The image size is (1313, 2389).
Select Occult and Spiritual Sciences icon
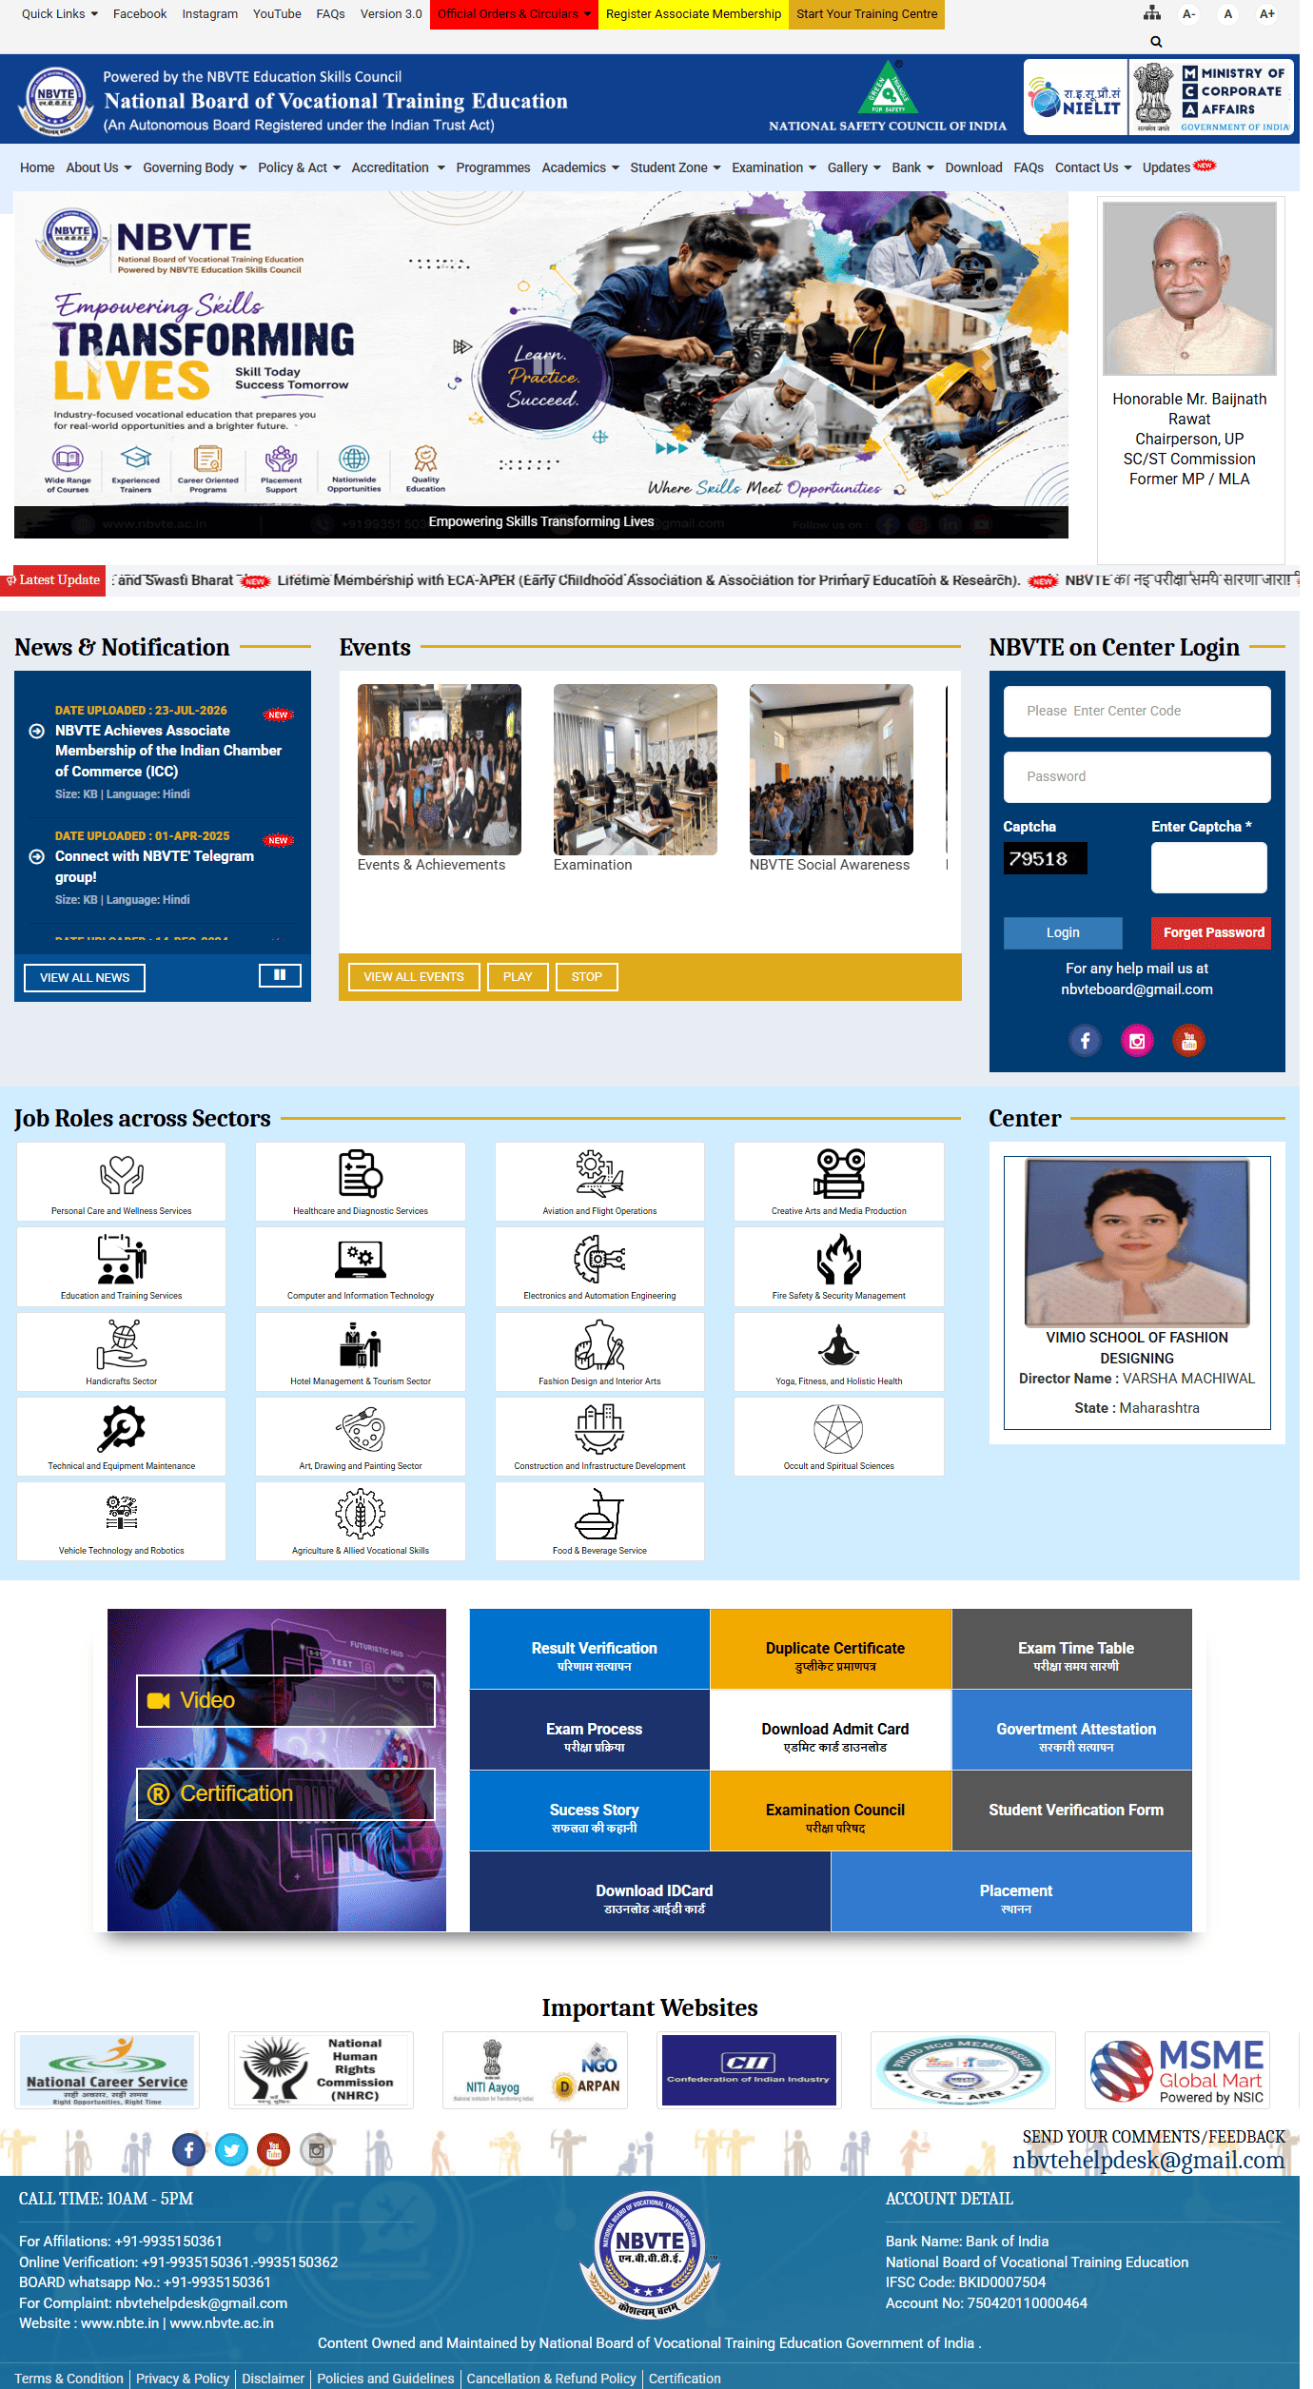(839, 1429)
